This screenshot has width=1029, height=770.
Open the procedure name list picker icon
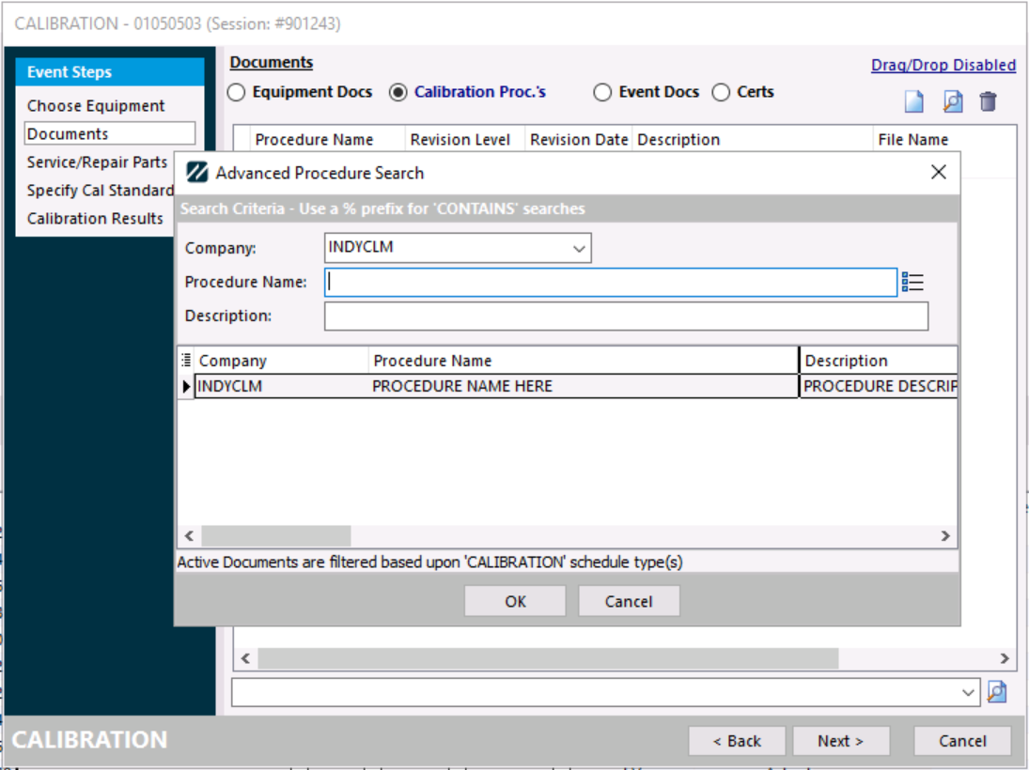pos(912,282)
